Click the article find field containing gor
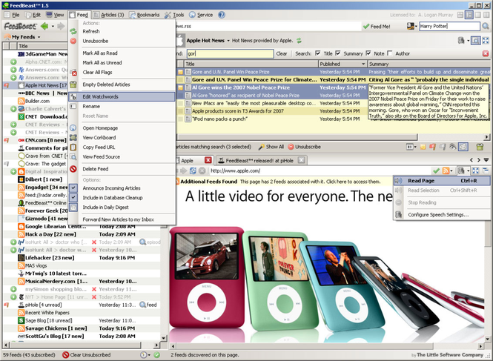This screenshot has width=493, height=361. click(230, 54)
